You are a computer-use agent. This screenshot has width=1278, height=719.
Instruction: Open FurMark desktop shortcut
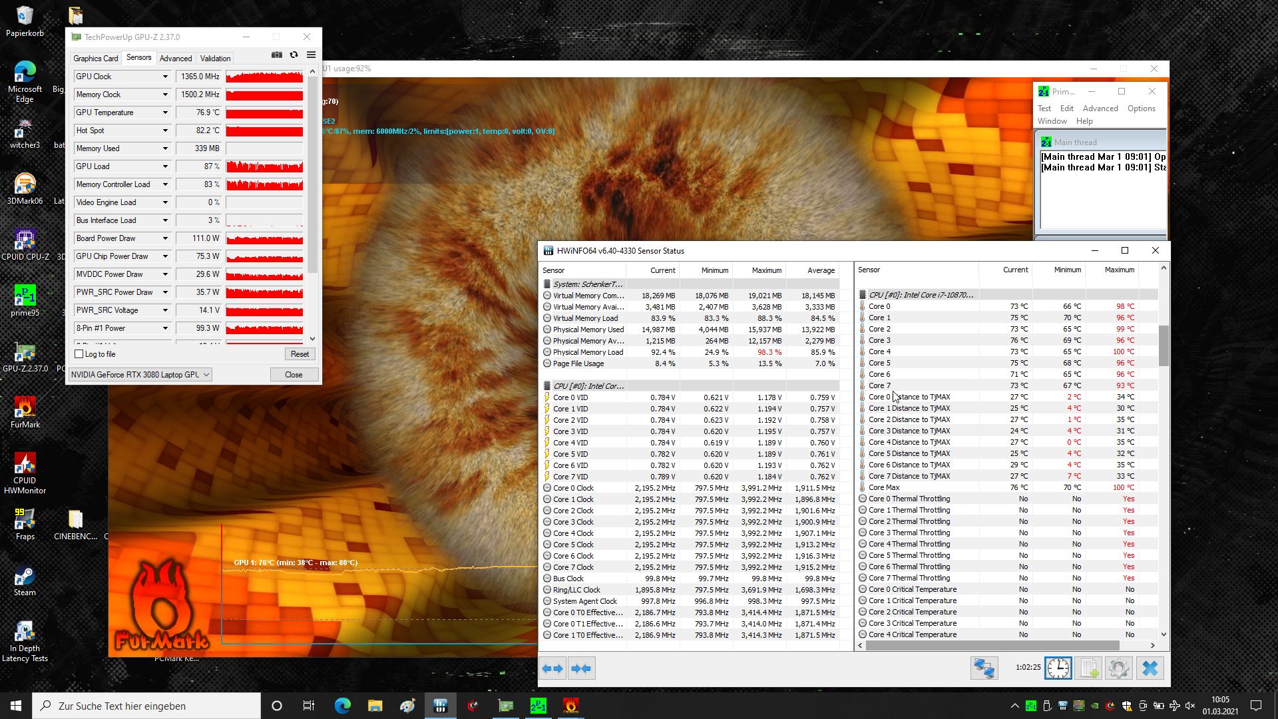coord(25,413)
